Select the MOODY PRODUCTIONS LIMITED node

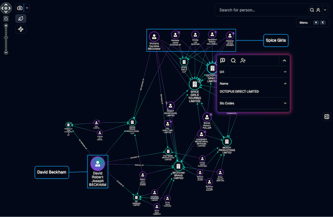click(x=226, y=141)
